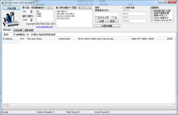Click the Router Scan title bar app icon
The height and width of the screenshot is (115, 178).
[x=3, y=2]
